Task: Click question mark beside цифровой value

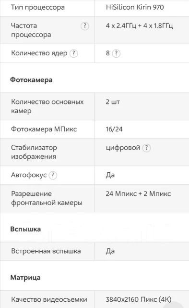Action: [x=146, y=148]
